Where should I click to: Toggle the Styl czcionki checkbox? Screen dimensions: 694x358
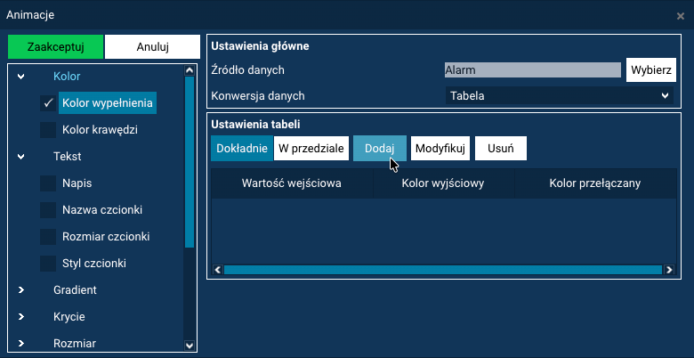pyautogui.click(x=48, y=264)
